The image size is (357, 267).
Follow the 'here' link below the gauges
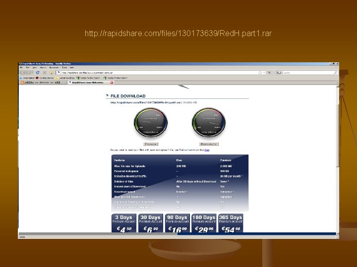coord(207,150)
